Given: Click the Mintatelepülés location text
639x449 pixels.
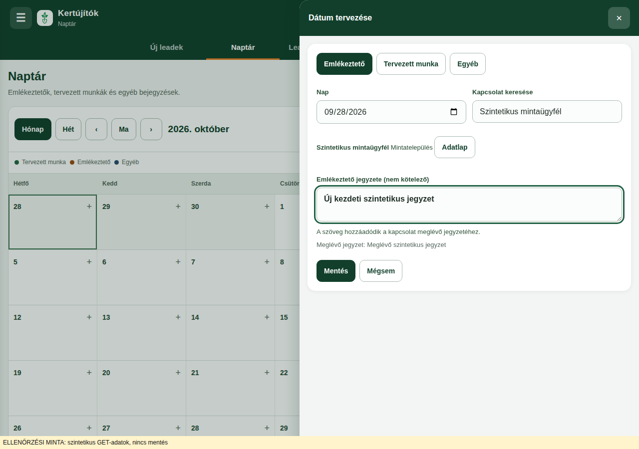Looking at the screenshot, I should pos(412,147).
